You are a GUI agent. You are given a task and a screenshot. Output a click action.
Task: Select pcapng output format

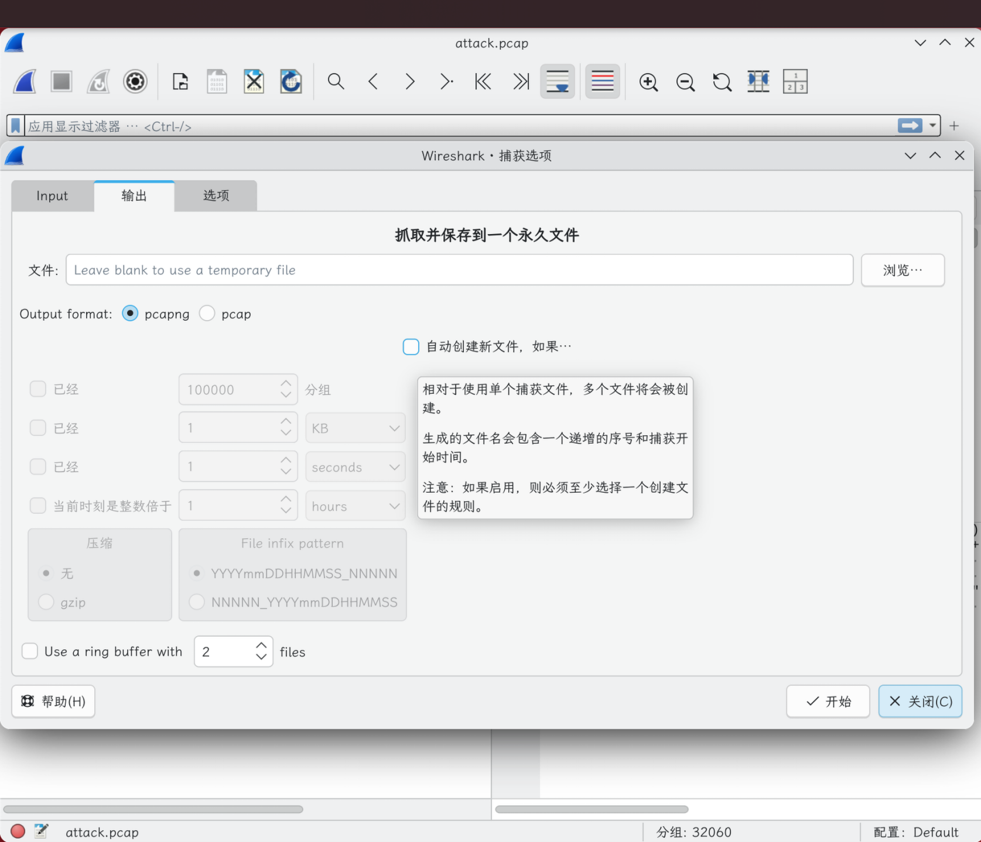pyautogui.click(x=130, y=314)
